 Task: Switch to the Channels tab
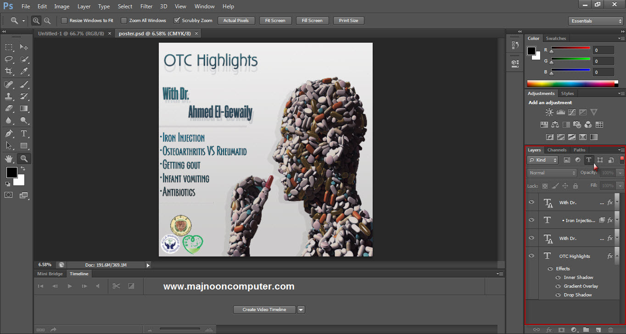point(557,150)
